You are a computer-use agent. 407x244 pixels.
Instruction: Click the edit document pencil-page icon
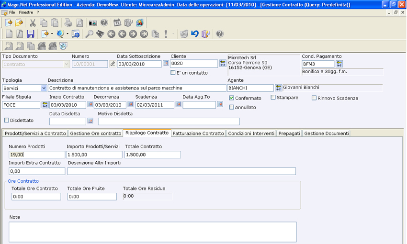coord(20,33)
